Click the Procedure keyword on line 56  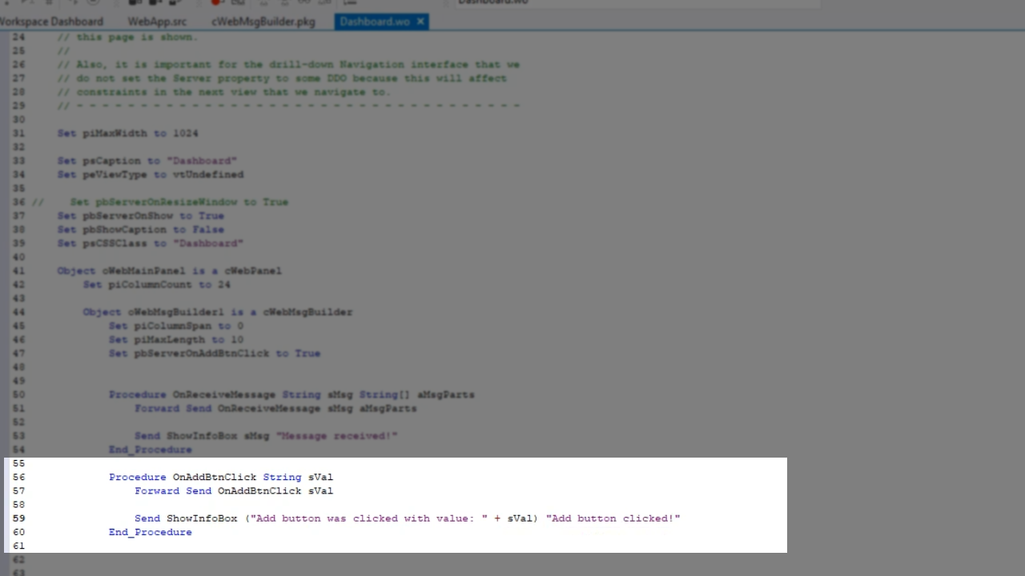click(138, 477)
